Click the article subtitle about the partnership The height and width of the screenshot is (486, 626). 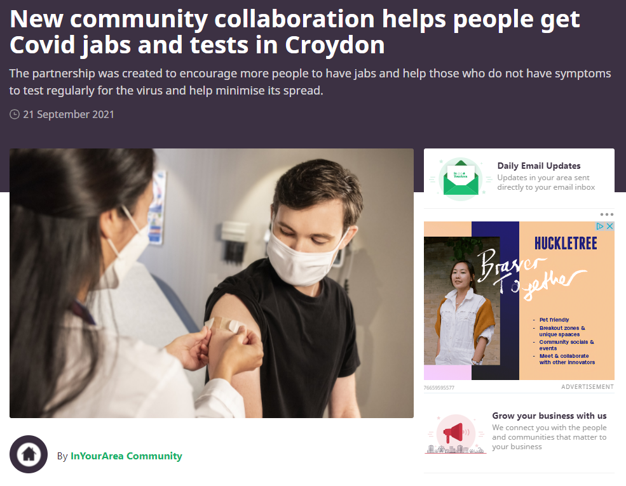[x=310, y=82]
